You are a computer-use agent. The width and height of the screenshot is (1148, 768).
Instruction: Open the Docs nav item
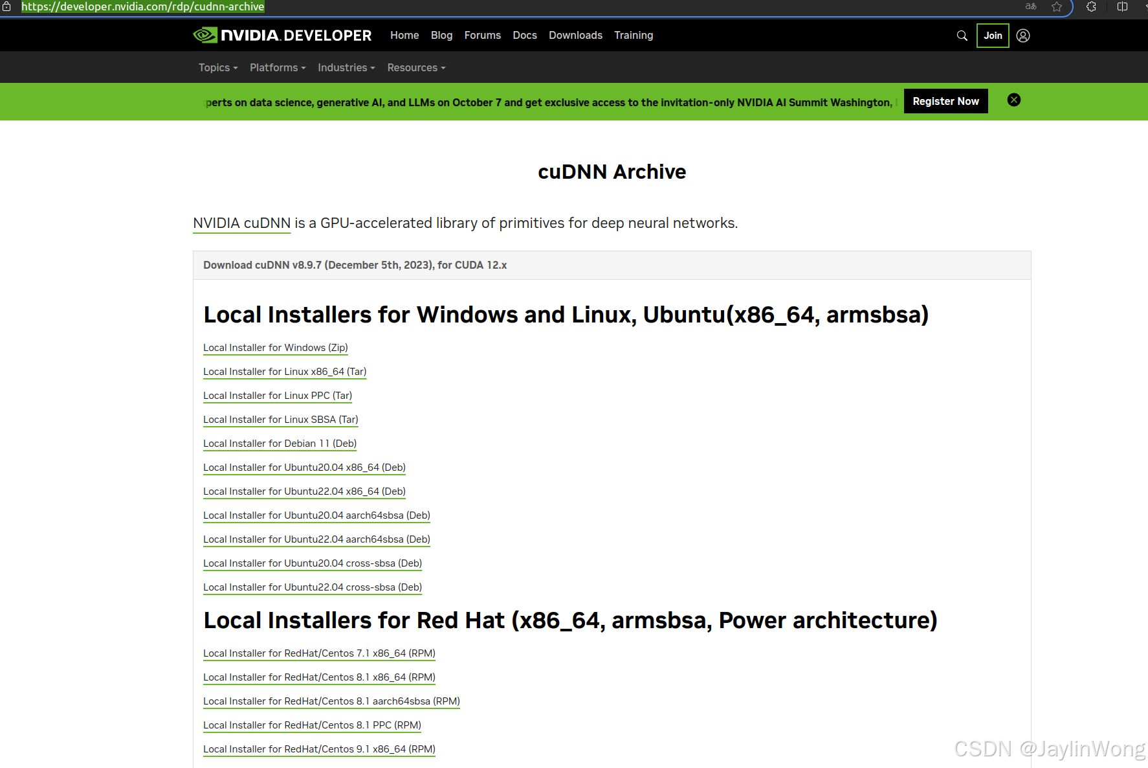click(525, 35)
